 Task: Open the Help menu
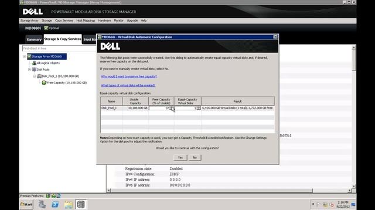point(144,20)
